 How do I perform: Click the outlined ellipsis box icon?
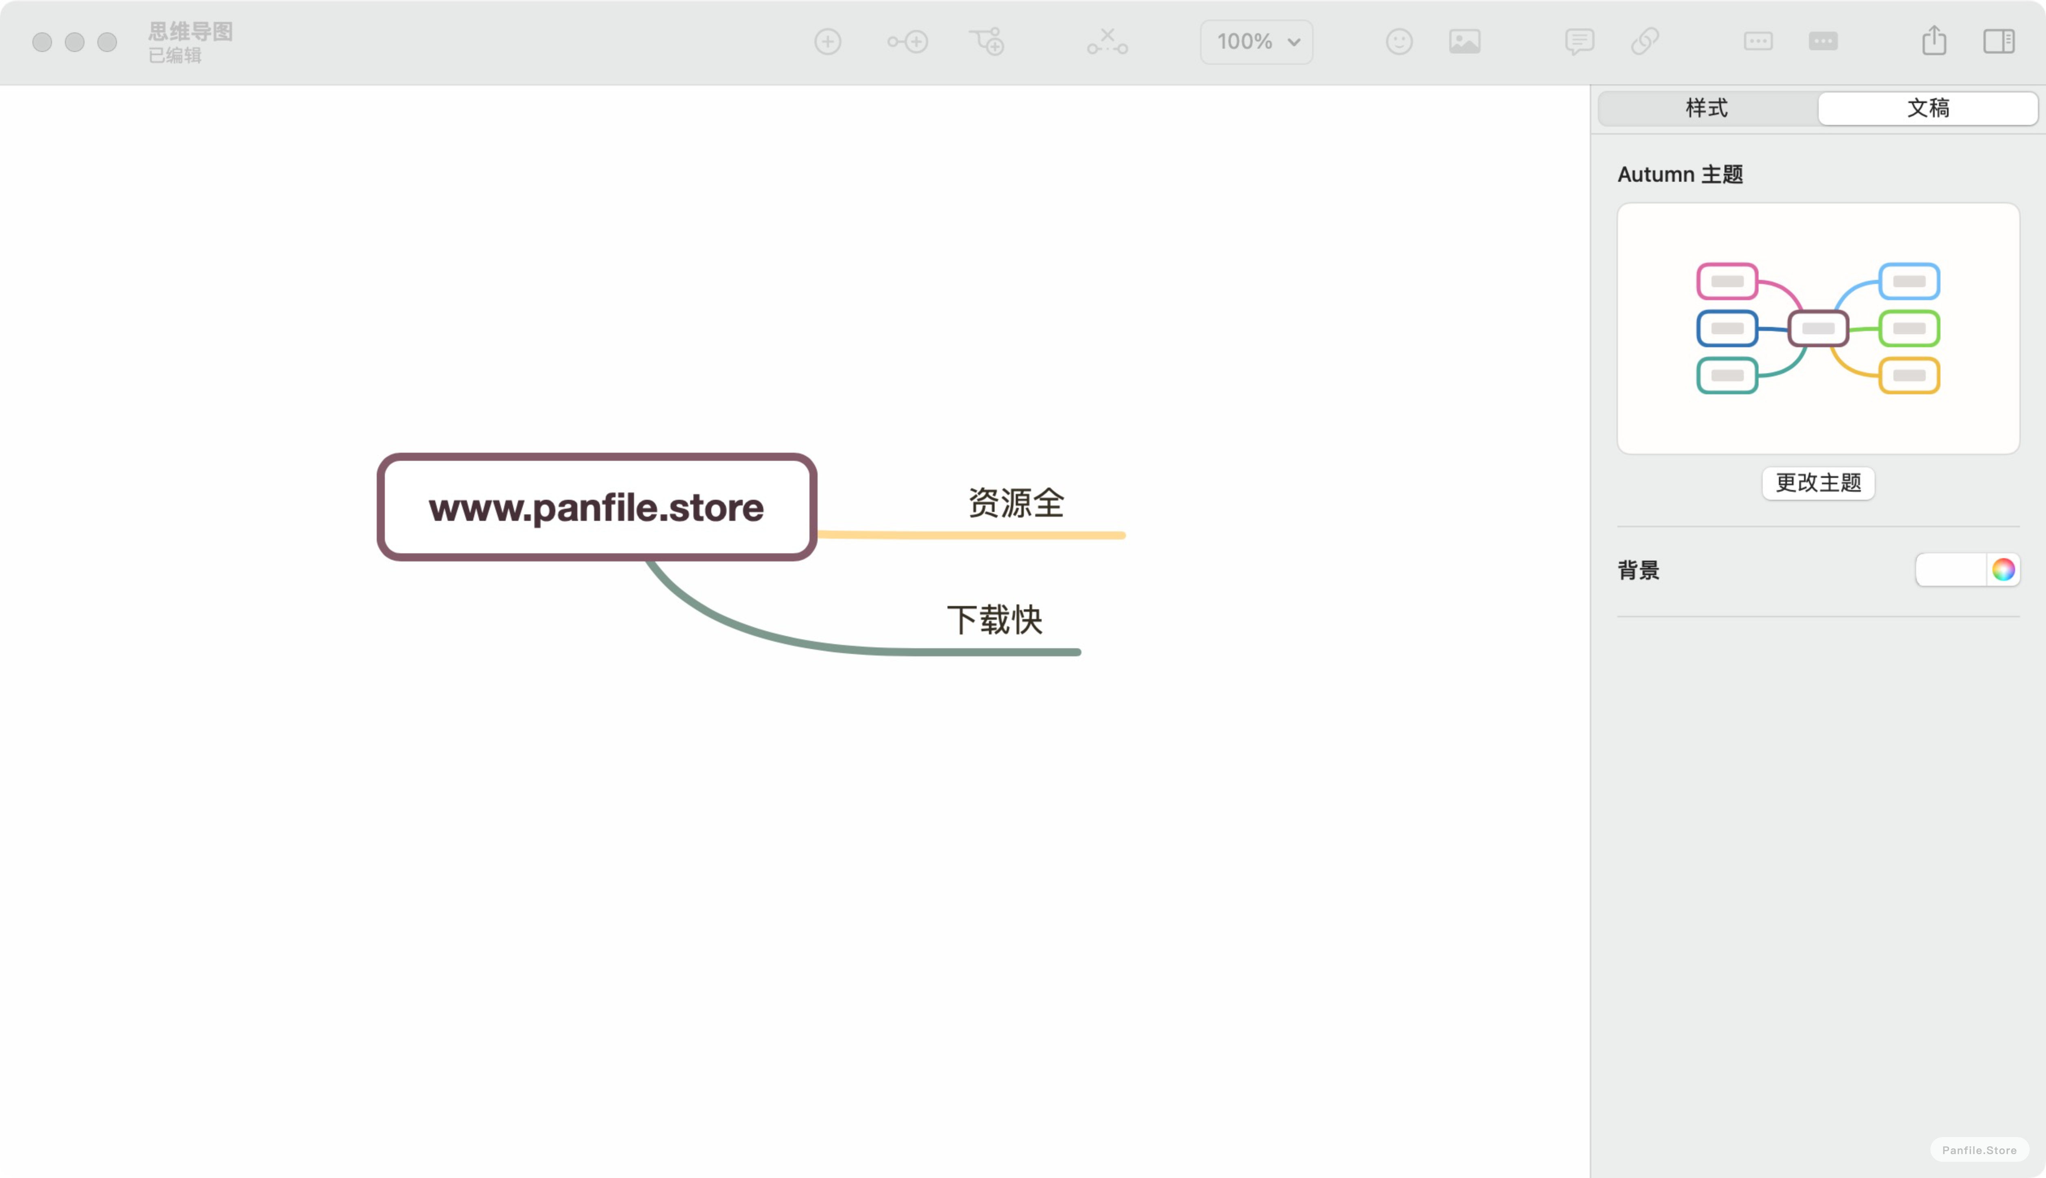pos(1758,41)
